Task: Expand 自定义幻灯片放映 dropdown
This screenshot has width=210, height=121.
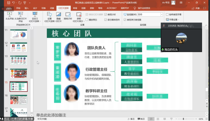Action: tap(35, 17)
